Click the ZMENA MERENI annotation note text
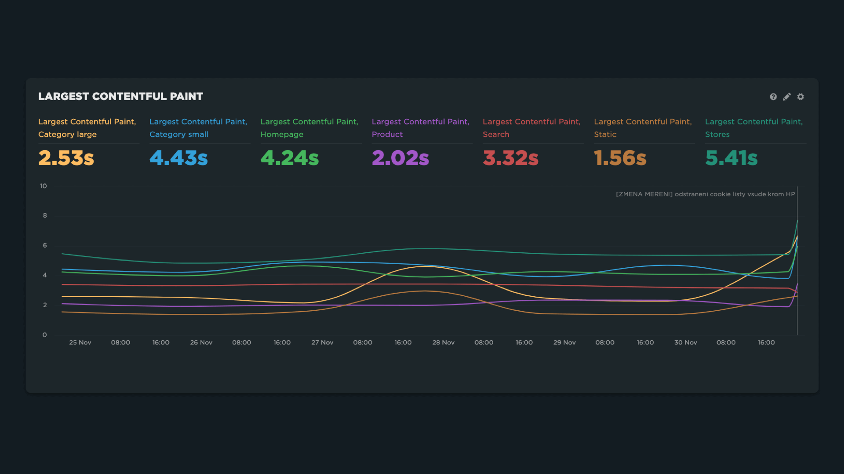844x474 pixels. click(705, 194)
